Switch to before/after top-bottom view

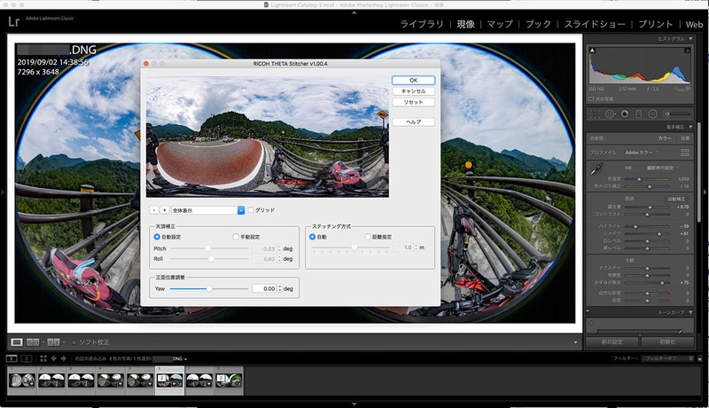(x=53, y=342)
